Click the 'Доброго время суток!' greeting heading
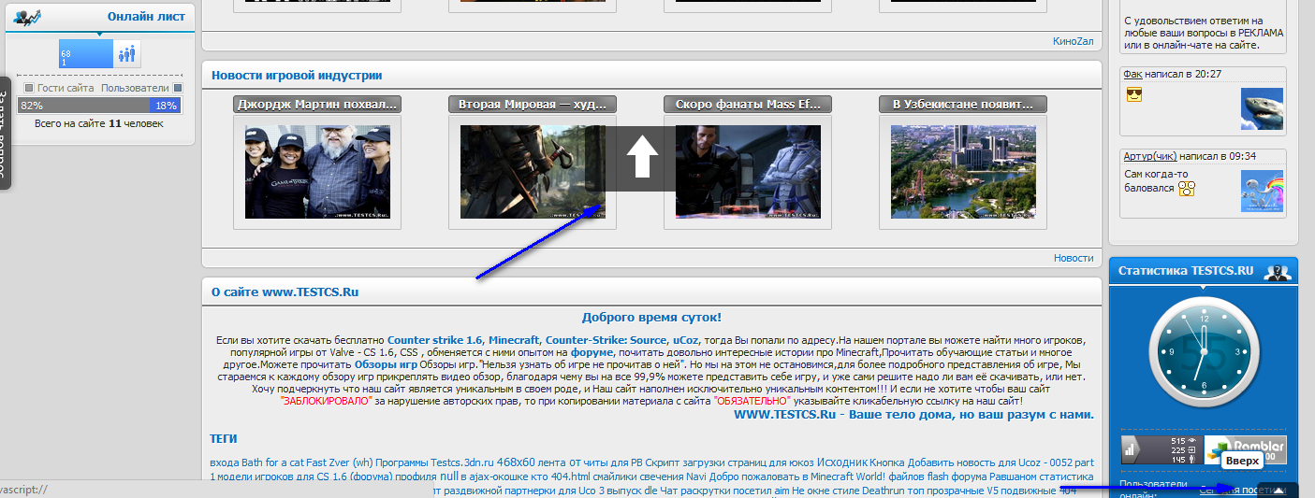The image size is (1315, 498). pyautogui.click(x=651, y=318)
